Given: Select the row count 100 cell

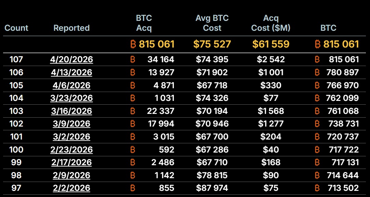Looking at the screenshot, I should [x=16, y=149].
